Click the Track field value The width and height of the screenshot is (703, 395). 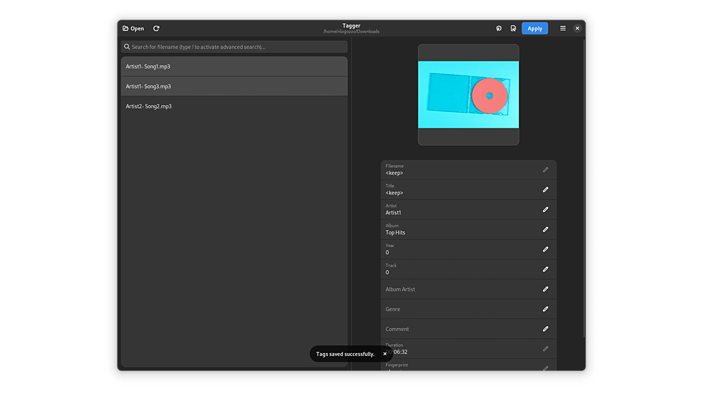[387, 272]
